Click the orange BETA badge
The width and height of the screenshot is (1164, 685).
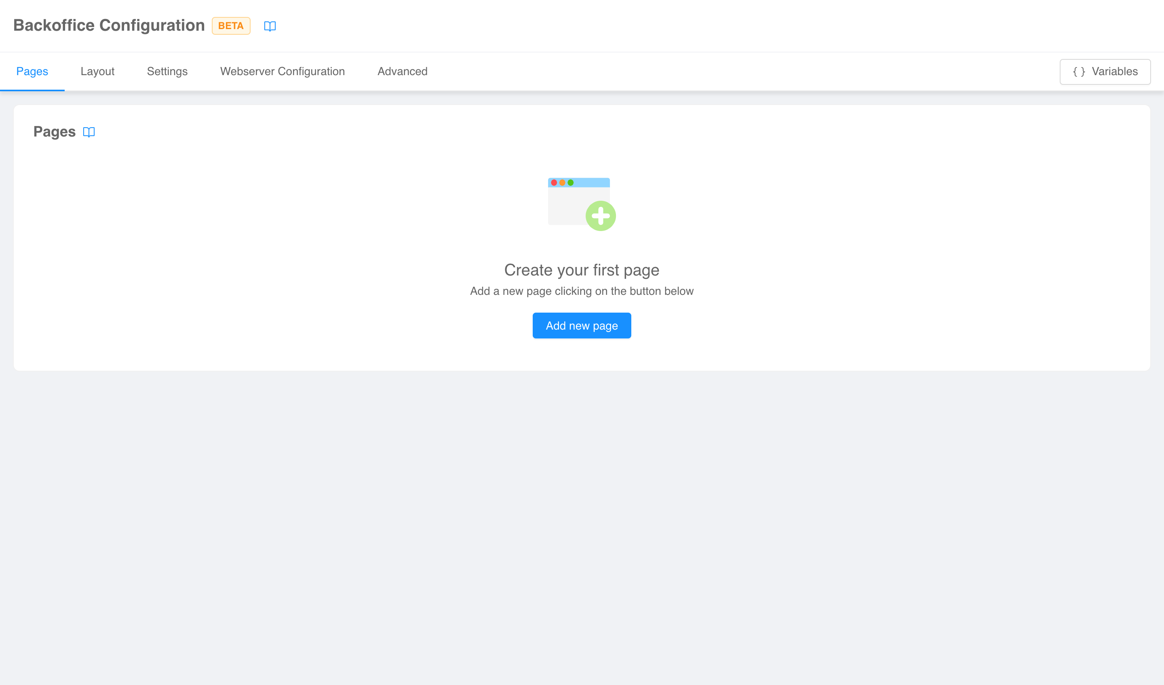231,26
